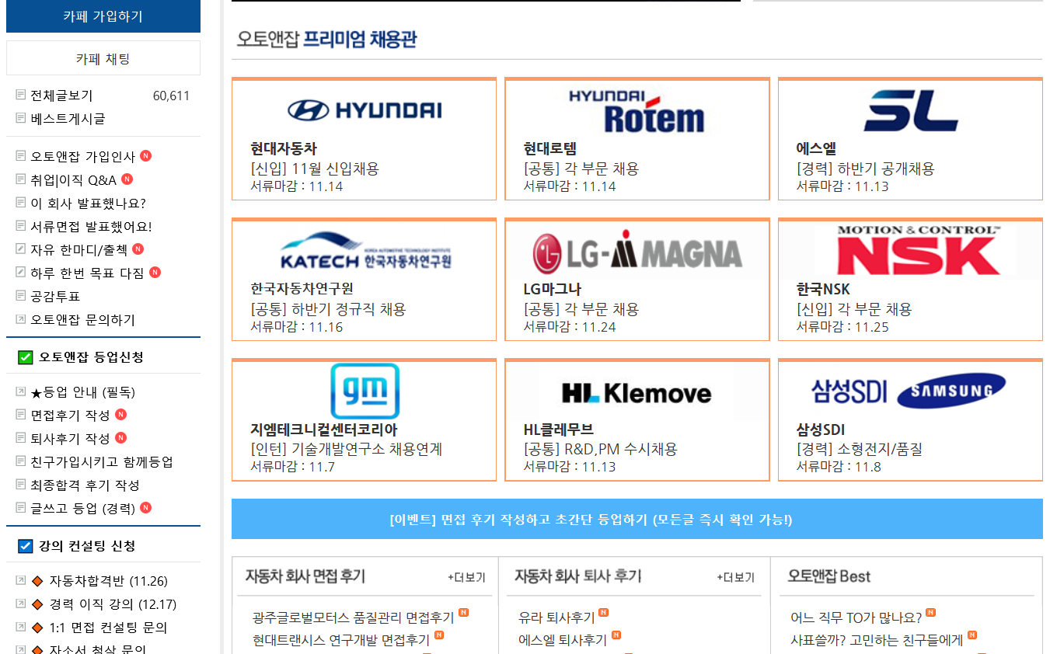This screenshot has height=654, width=1050.
Task: Click the HL Klemove logo image
Action: tap(636, 392)
